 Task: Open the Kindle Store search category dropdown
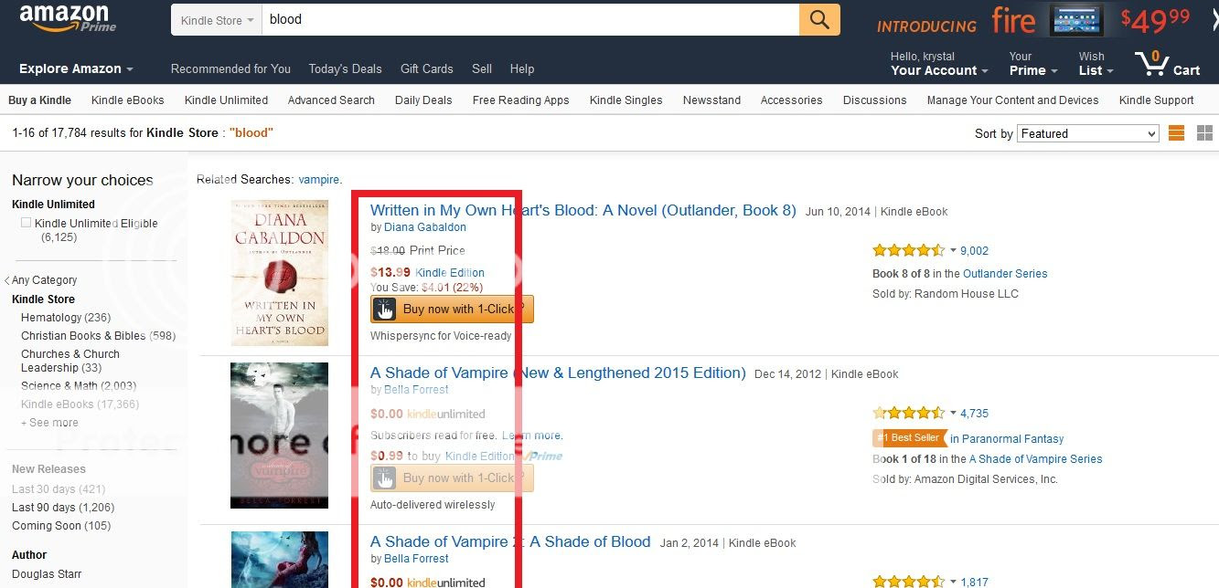tap(217, 20)
